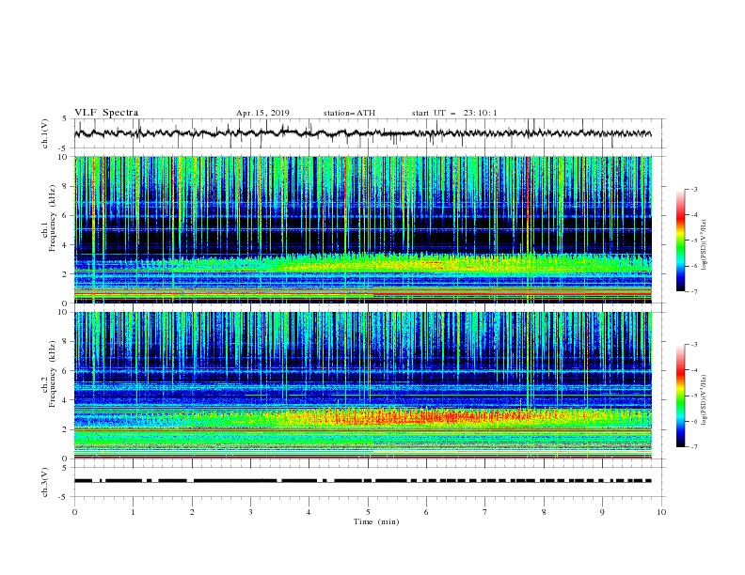Click the "-4" tick on ch.1 colorbar

[694, 215]
